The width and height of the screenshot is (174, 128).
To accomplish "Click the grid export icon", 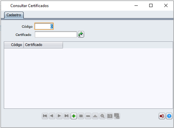I will pos(117,116).
